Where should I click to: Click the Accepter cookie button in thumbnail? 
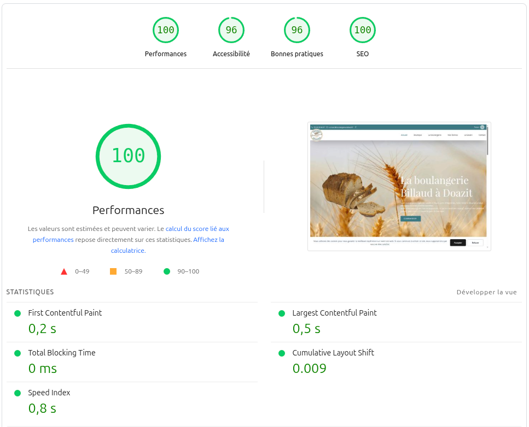[458, 242]
